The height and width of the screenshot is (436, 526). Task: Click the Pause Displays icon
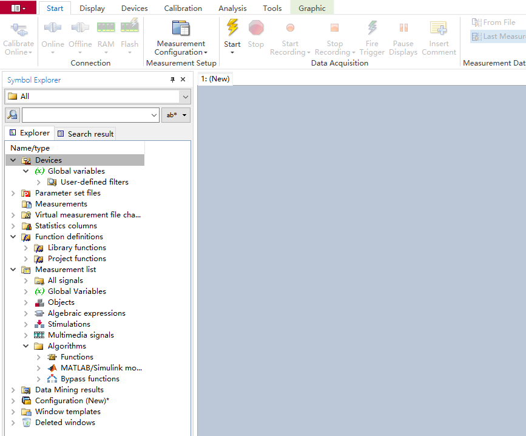coord(403,27)
